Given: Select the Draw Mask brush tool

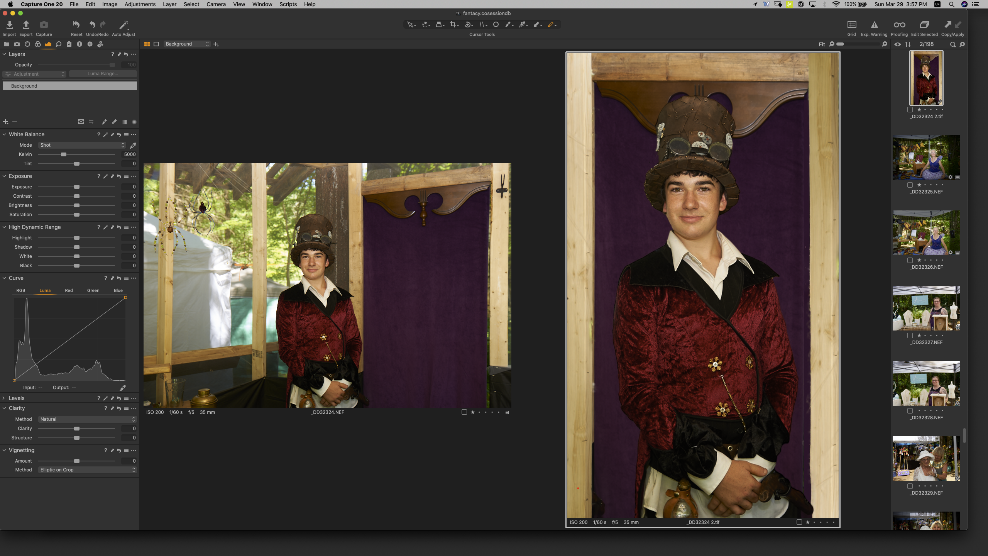Looking at the screenshot, I should pos(508,25).
